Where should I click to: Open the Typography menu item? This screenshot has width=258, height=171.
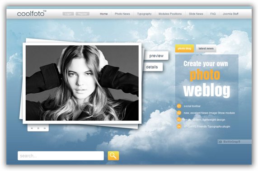[x=144, y=14]
